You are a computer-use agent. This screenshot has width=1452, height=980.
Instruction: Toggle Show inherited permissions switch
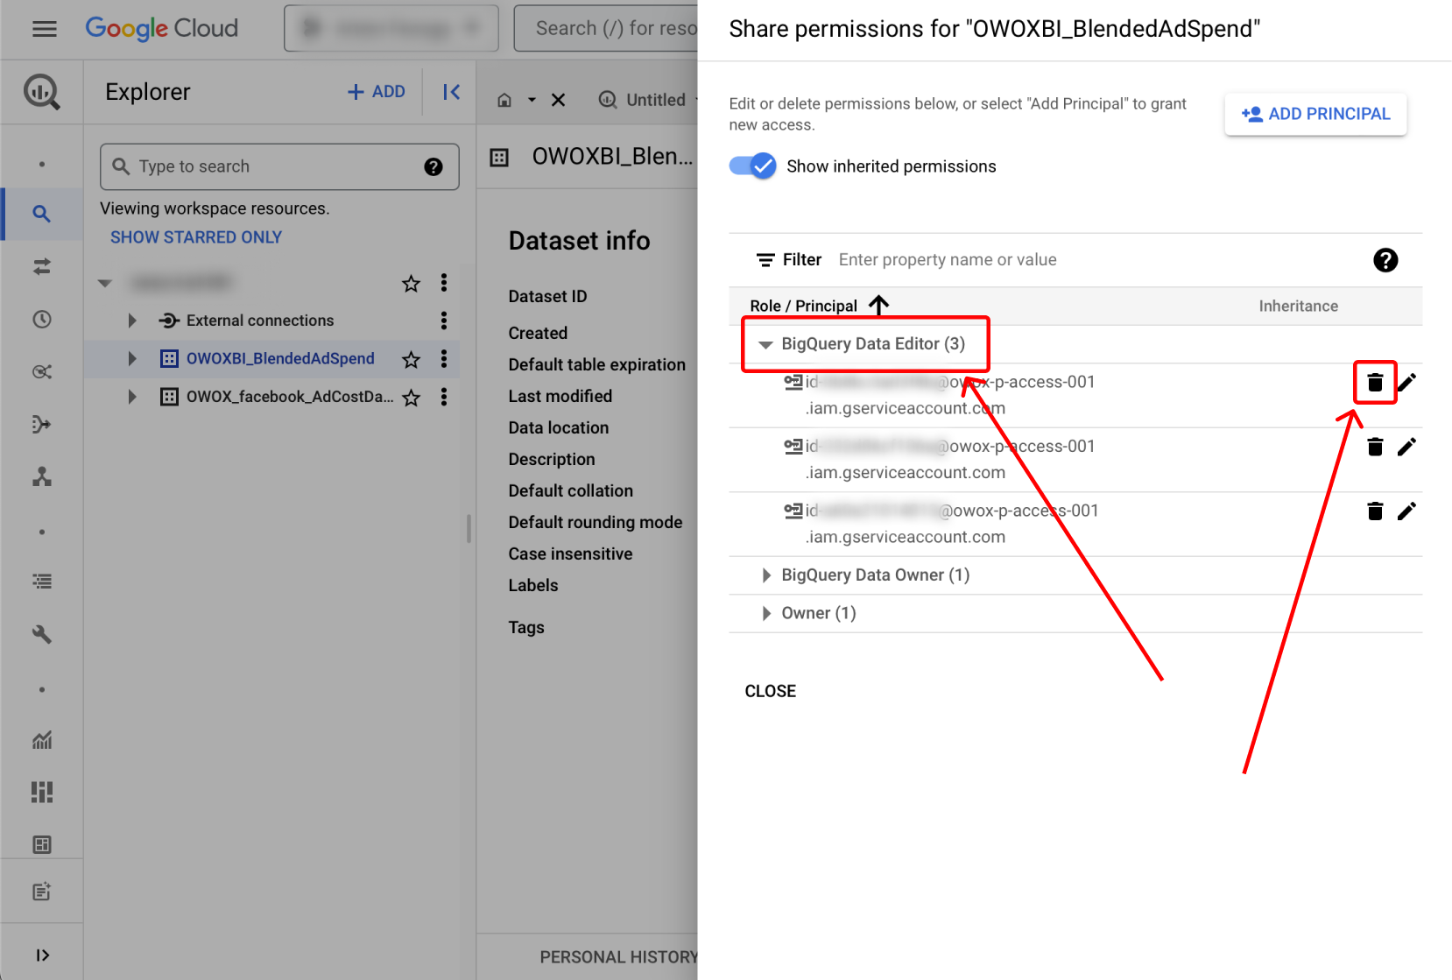click(752, 166)
